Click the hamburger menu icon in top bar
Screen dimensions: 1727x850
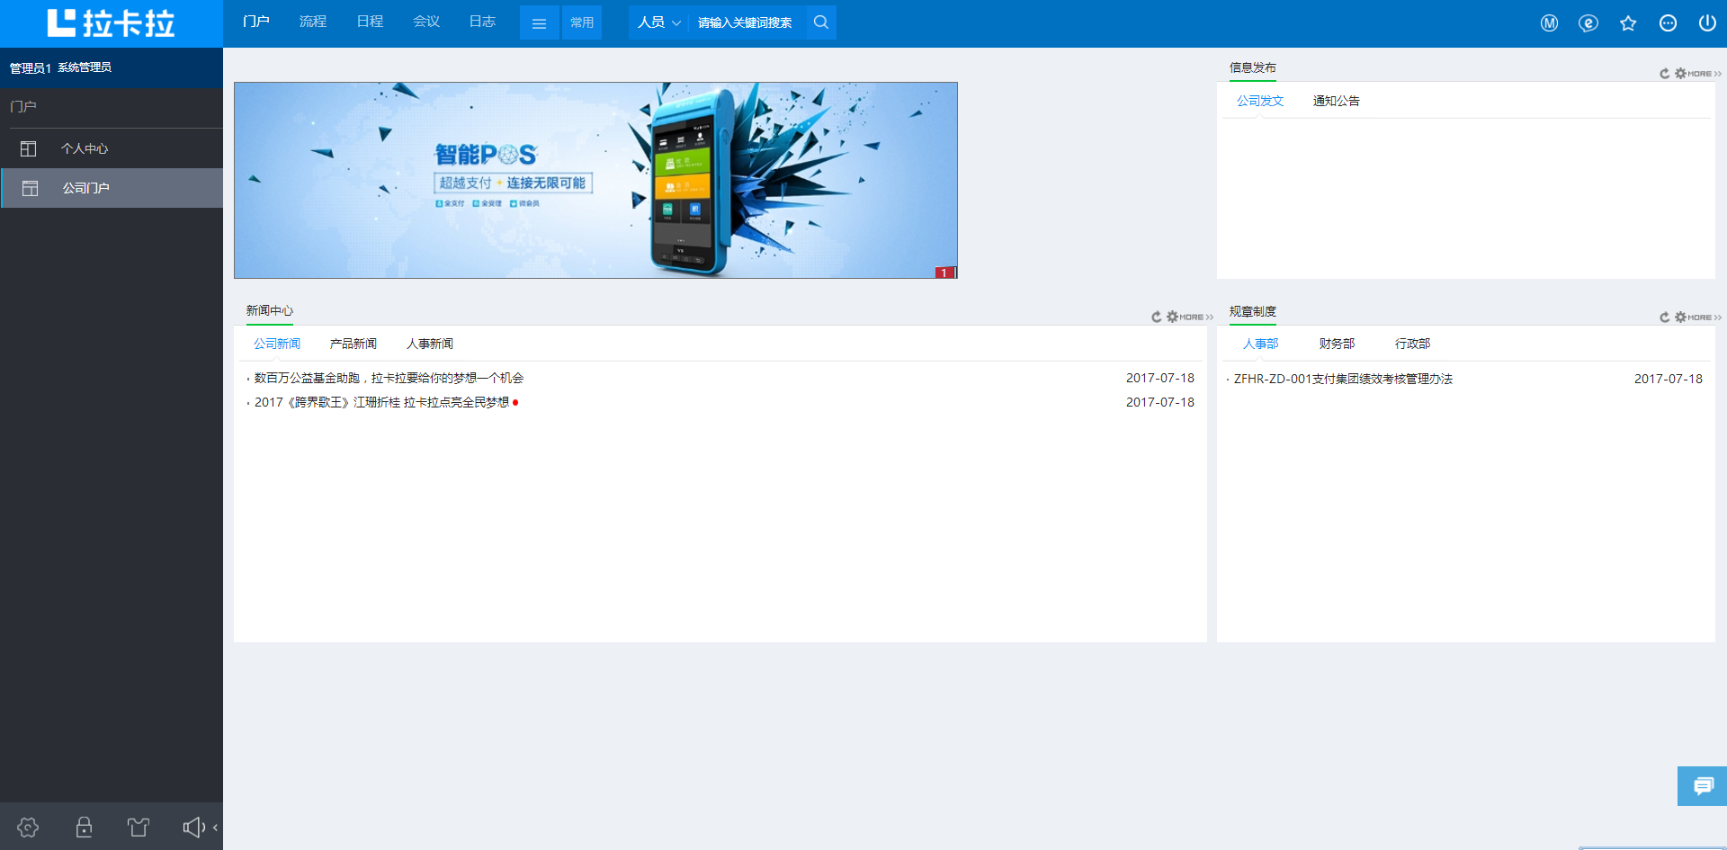coord(540,22)
